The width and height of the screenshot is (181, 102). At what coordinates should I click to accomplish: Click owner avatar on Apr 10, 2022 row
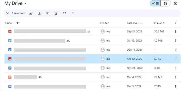tap(103, 59)
